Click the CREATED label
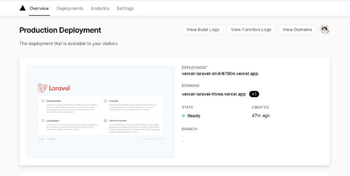Viewport: 350px width, 176px height. 260,107
